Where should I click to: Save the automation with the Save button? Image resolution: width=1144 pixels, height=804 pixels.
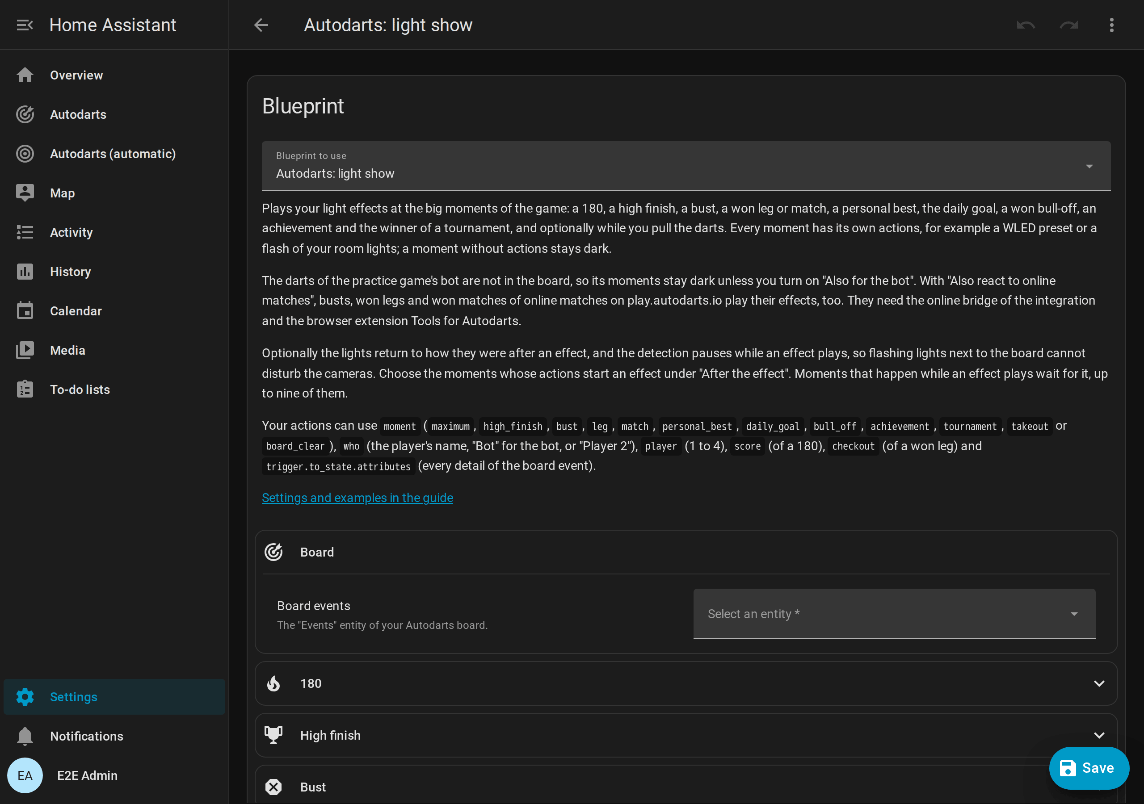click(1089, 768)
